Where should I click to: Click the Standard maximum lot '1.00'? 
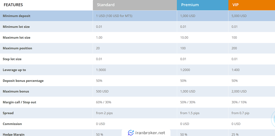pyautogui.click(x=99, y=38)
